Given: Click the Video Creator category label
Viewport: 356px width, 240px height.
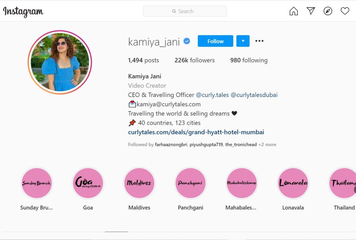Looking at the screenshot, I should 147,85.
